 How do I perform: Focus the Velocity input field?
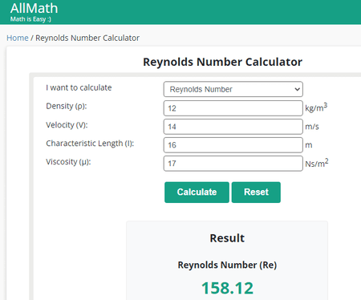pyautogui.click(x=233, y=127)
